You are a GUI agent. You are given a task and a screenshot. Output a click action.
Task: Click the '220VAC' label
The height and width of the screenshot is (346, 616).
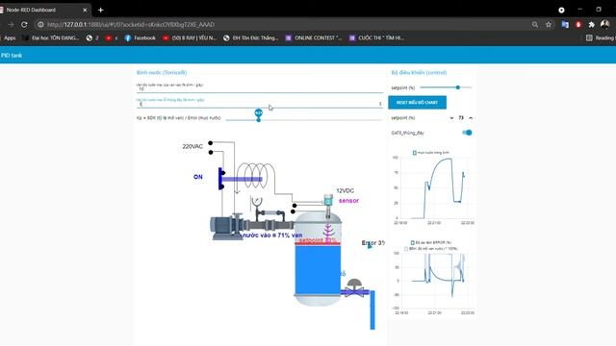(192, 146)
